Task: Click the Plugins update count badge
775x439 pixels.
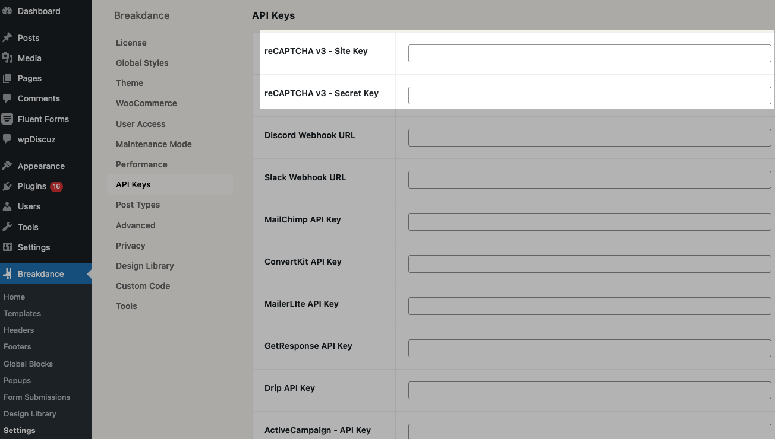Action: (x=56, y=186)
